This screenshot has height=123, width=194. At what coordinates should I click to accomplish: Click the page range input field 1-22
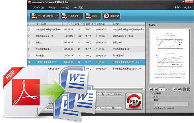point(171,104)
